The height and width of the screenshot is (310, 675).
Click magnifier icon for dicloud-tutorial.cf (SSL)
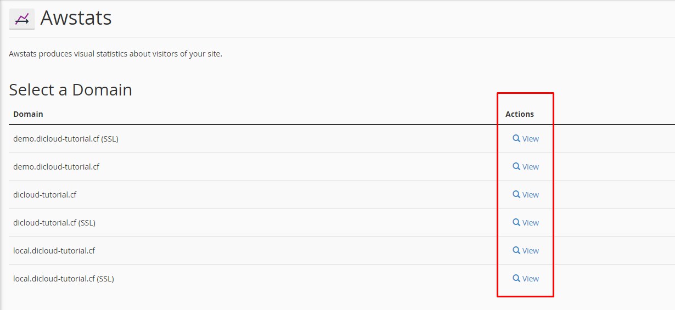[x=516, y=222]
